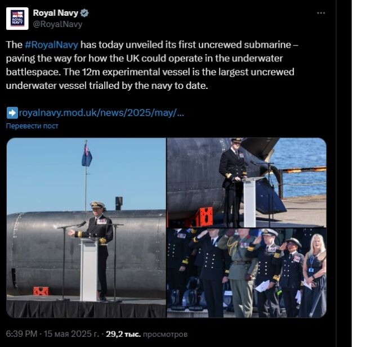Click the blue ensign flag in the left photo
Image resolution: width=366 pixels, height=347 pixels.
[87, 155]
